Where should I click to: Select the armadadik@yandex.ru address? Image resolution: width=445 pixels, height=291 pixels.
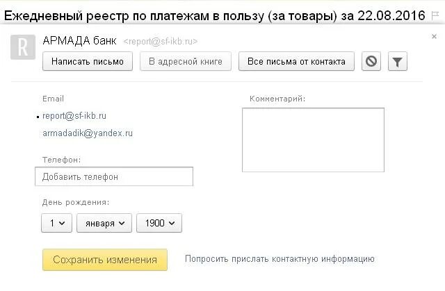(88, 133)
